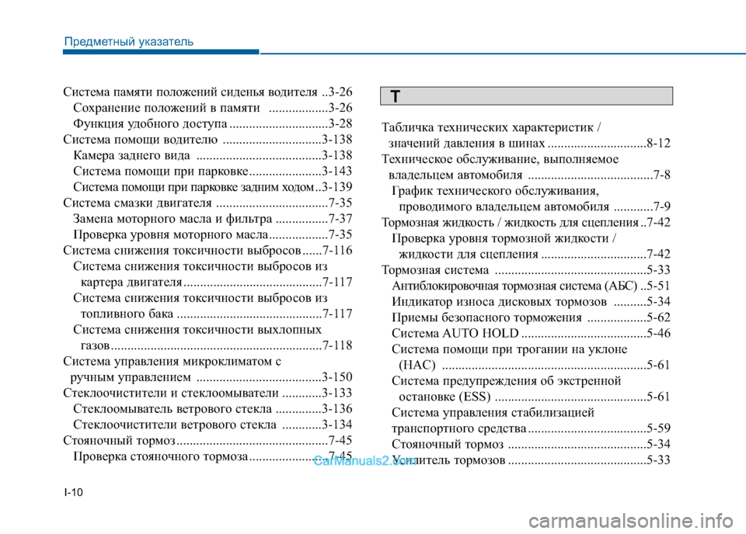Click 'Система AUTO HOLD' entry
The height and width of the screenshot is (534, 746).
531,334
